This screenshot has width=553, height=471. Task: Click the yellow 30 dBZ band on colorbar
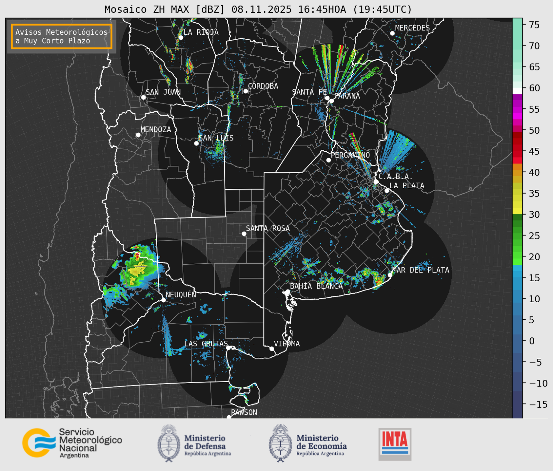[x=517, y=211]
